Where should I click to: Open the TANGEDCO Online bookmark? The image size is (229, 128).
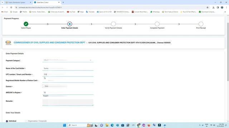tap(122, 12)
